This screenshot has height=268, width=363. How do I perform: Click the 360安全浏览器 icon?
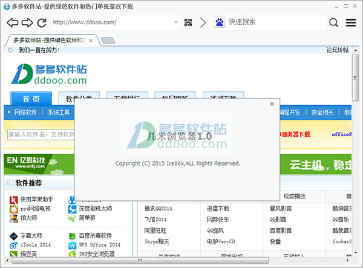point(72,253)
